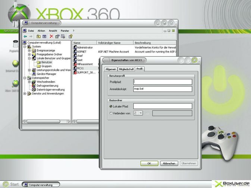251x188 pixels.
Task: Click the Datenträgerverwaltung tree icon
Action: (34, 90)
